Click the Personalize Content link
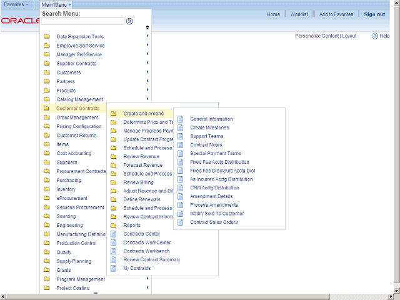This screenshot has height=300, width=400. 317,36
